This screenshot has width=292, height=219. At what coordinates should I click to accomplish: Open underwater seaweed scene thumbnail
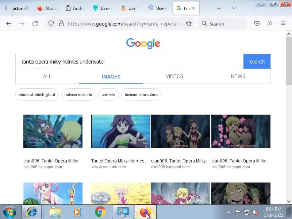click(x=53, y=131)
